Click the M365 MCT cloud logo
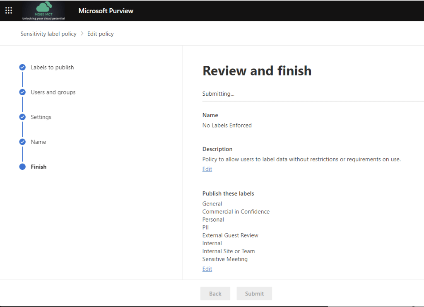The width and height of the screenshot is (424, 307). [44, 10]
